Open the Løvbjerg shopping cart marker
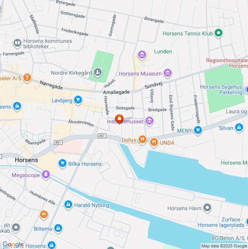This screenshot has width=248, height=249. (78, 100)
